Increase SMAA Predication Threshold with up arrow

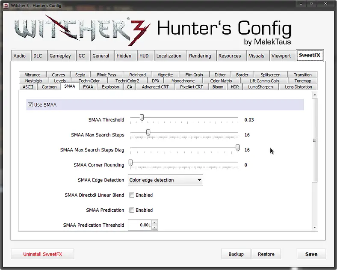pyautogui.click(x=154, y=222)
